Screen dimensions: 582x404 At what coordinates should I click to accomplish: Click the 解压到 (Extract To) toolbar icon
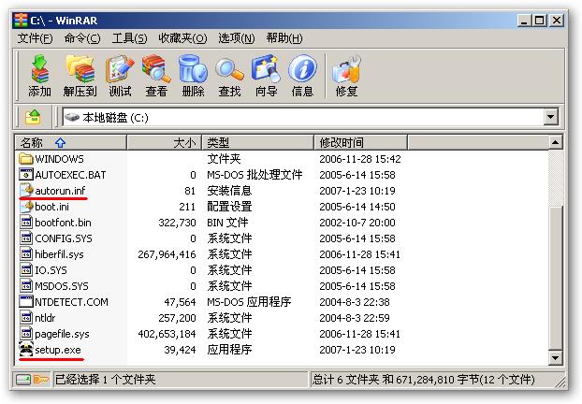pyautogui.click(x=80, y=75)
